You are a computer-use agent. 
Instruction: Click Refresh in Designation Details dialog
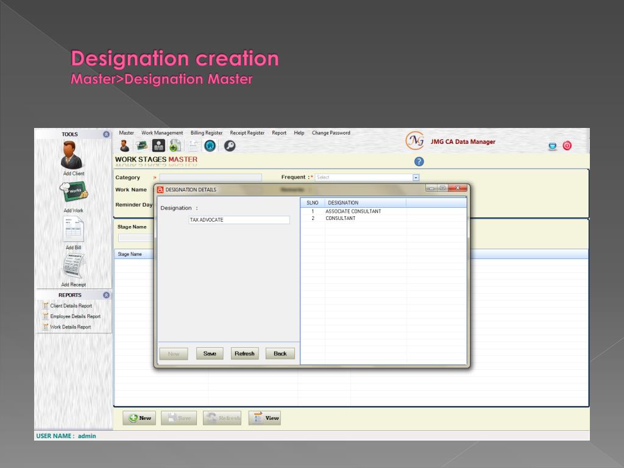(x=244, y=353)
